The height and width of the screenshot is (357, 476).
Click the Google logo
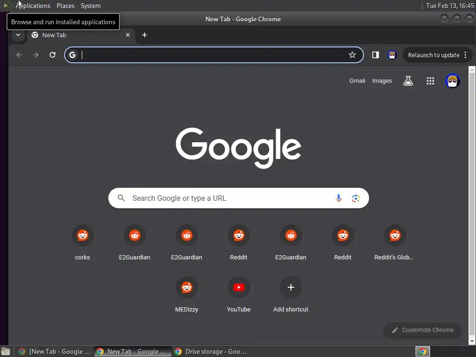(238, 147)
